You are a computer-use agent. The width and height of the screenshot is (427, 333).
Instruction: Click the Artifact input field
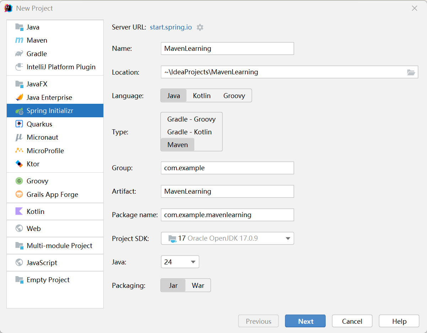[227, 191]
